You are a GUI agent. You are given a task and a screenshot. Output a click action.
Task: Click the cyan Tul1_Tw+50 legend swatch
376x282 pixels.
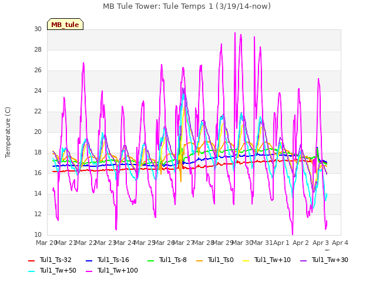tap(31, 271)
